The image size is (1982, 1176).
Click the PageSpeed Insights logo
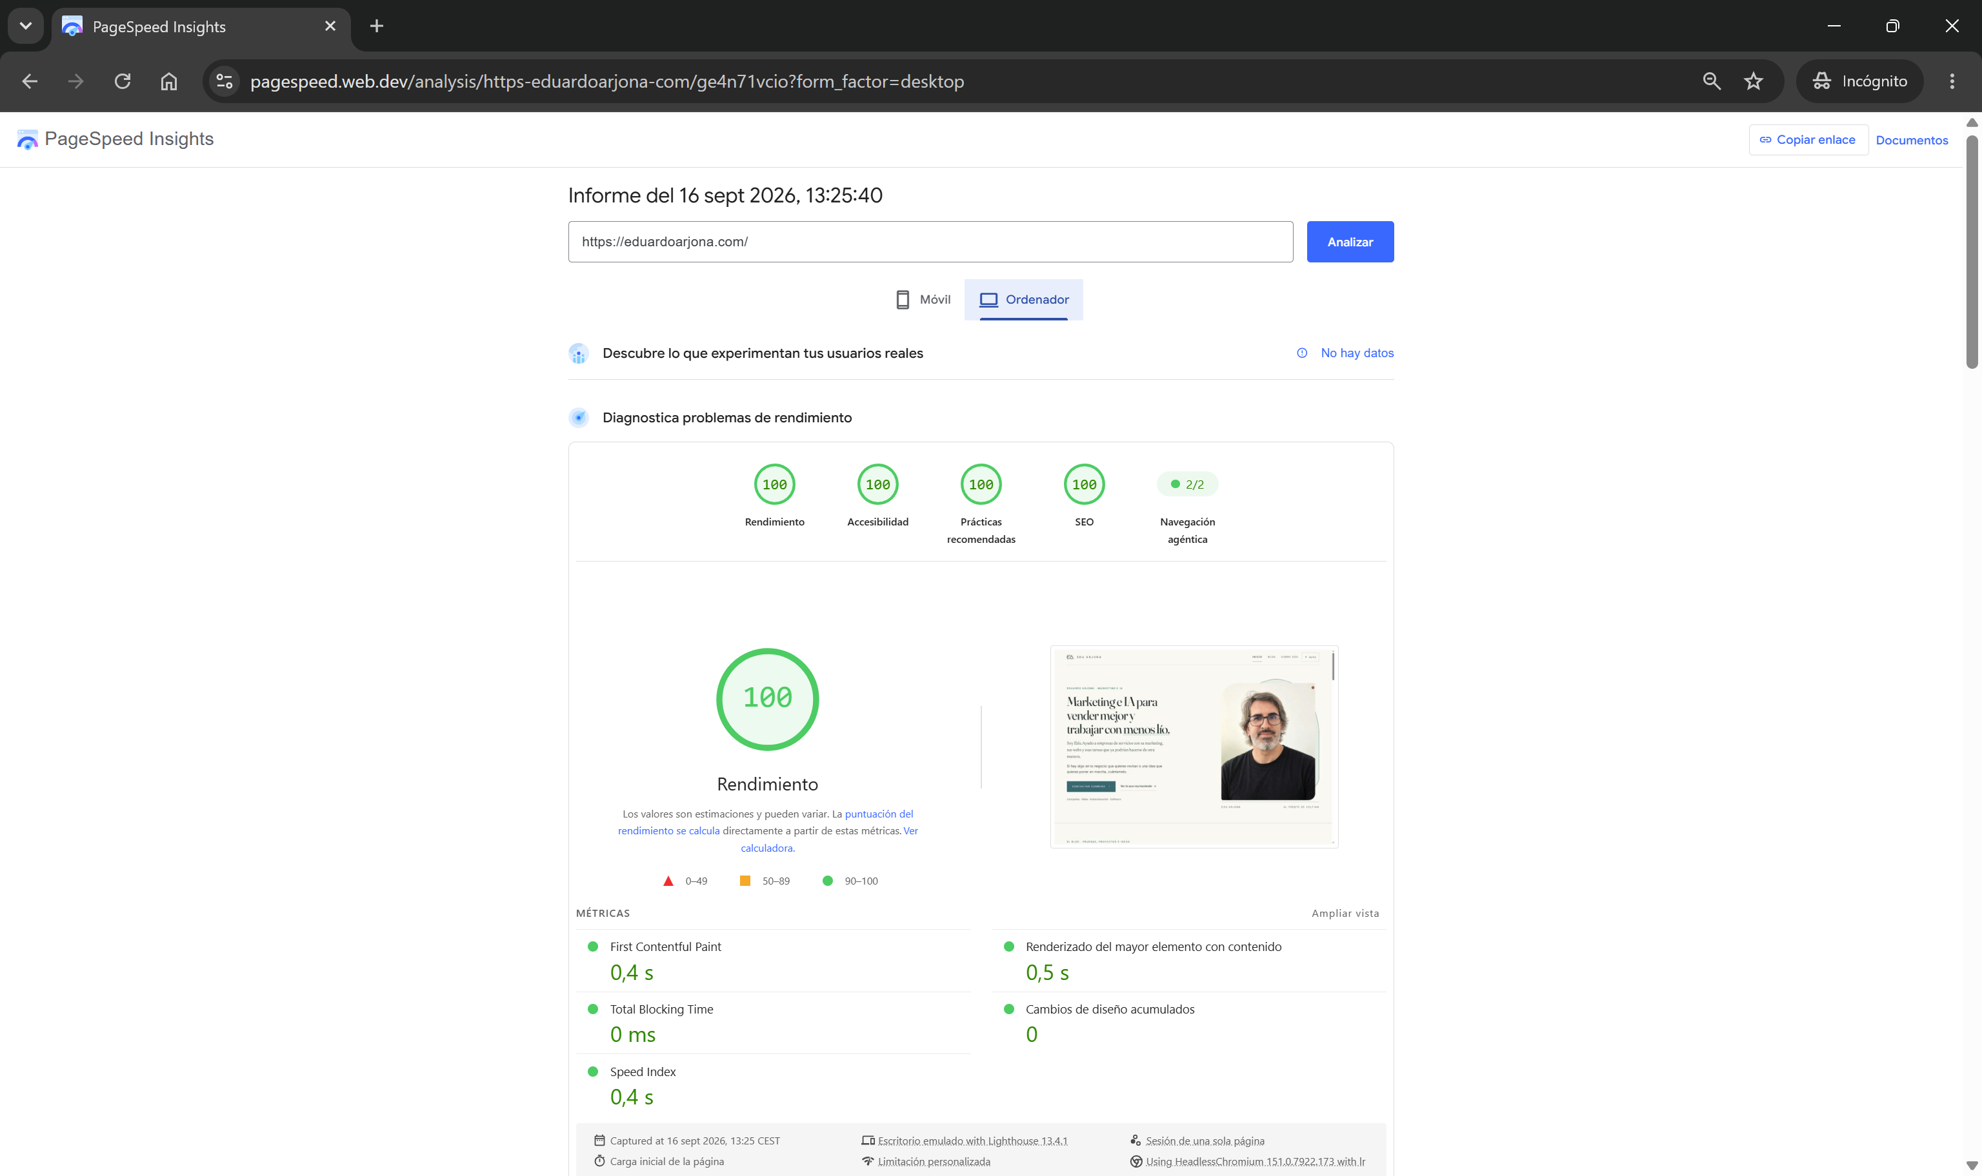(x=115, y=139)
